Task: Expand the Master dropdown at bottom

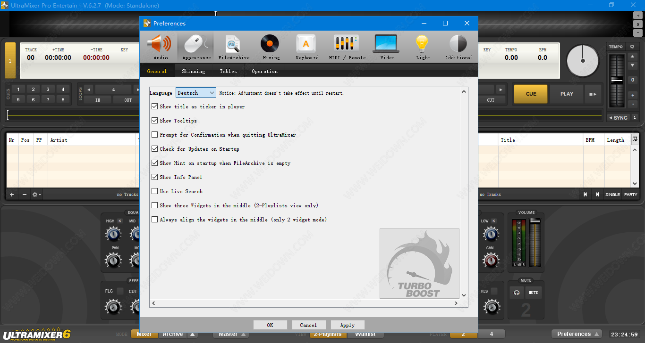Action: click(230, 334)
